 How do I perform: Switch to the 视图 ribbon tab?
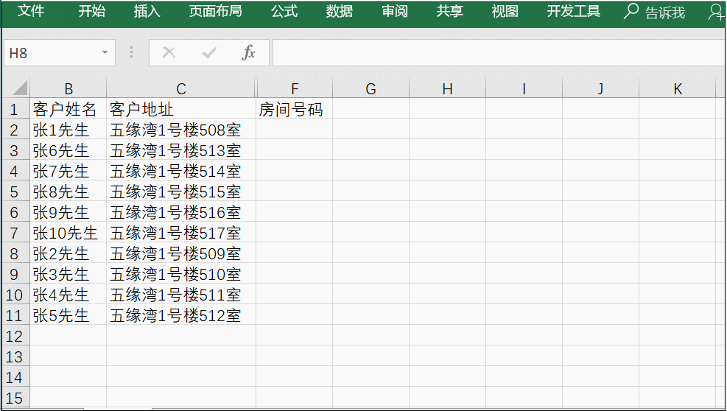tap(505, 11)
